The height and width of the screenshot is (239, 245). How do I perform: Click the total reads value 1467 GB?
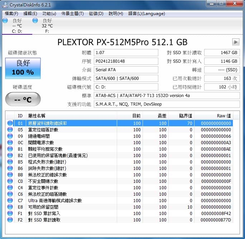point(222,53)
